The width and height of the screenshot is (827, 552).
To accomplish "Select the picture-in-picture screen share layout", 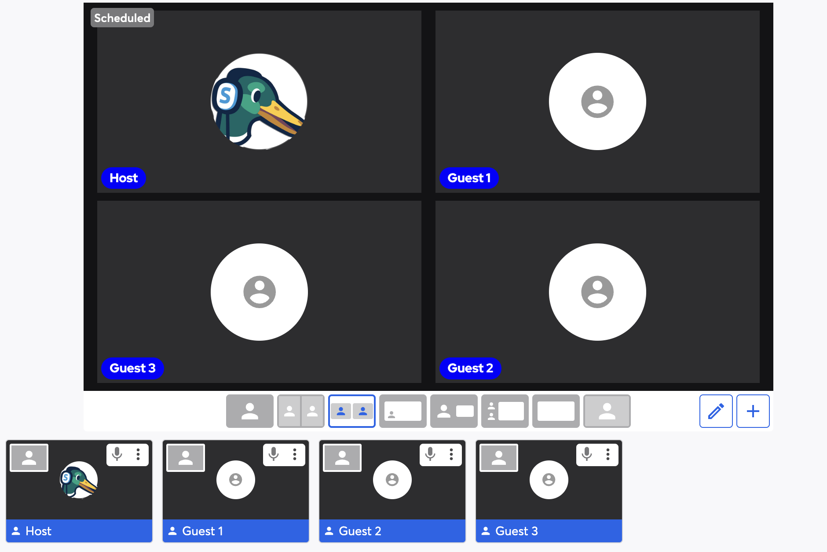I will coord(403,411).
